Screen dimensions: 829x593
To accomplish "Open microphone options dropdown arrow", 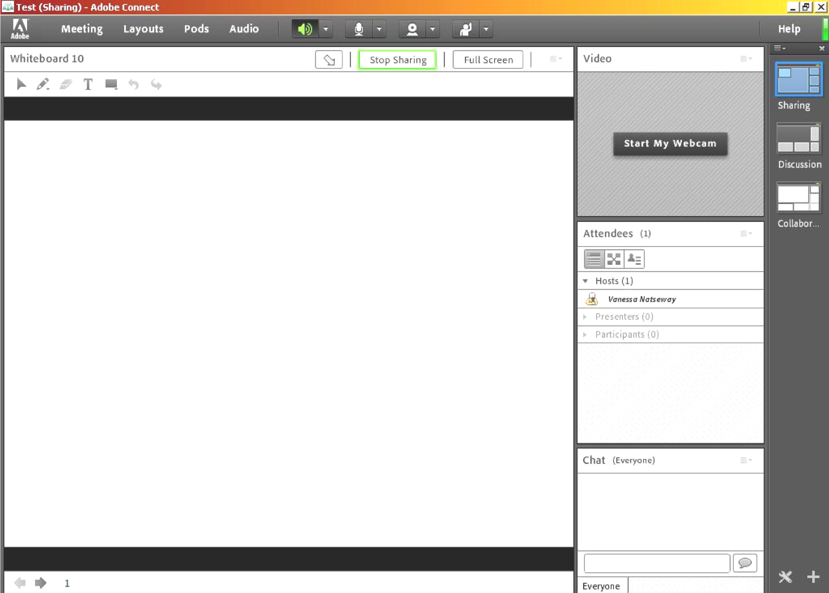I will pos(379,29).
